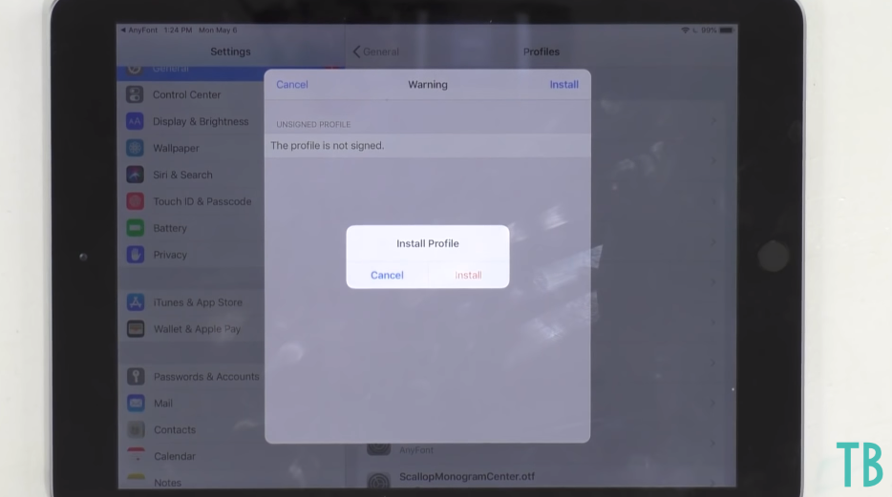Confirm Install in the Install Profile alert
The width and height of the screenshot is (892, 497).
[468, 275]
